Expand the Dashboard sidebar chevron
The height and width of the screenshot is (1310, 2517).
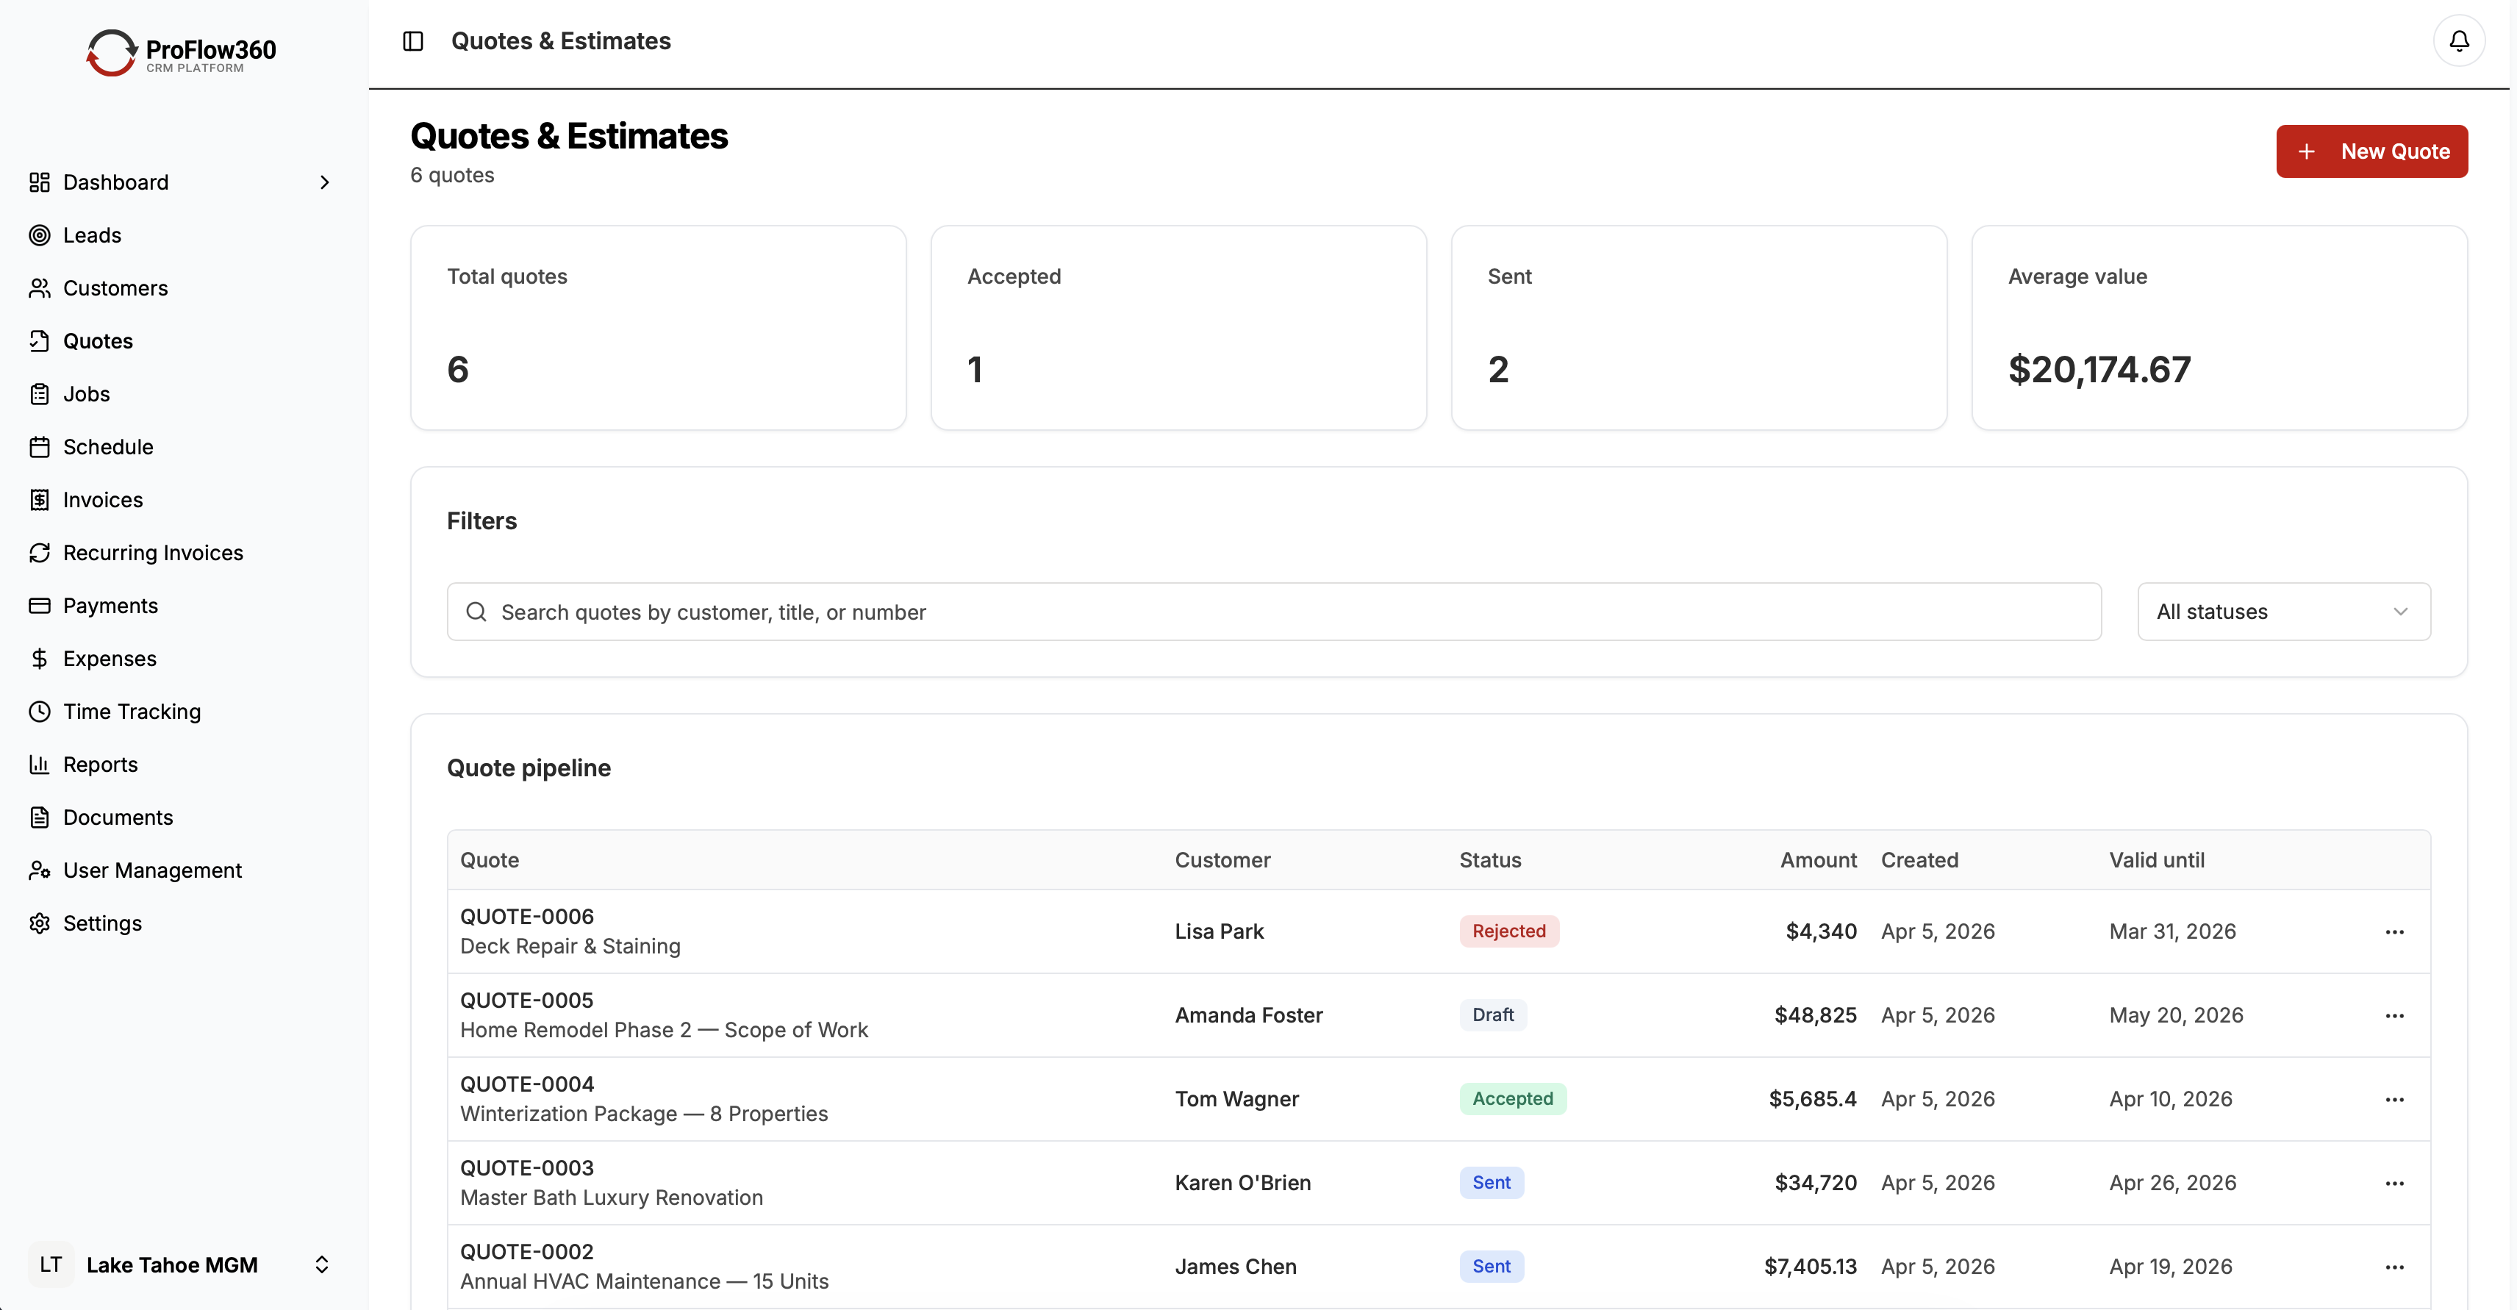323,182
